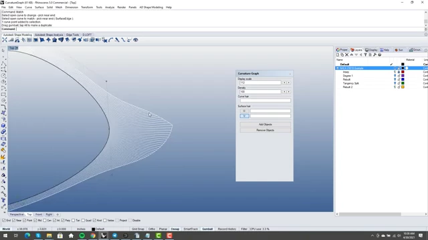Click the eye icon in Shape Modeling toolbar
Viewport: 428px width, 240px height.
(135, 40)
